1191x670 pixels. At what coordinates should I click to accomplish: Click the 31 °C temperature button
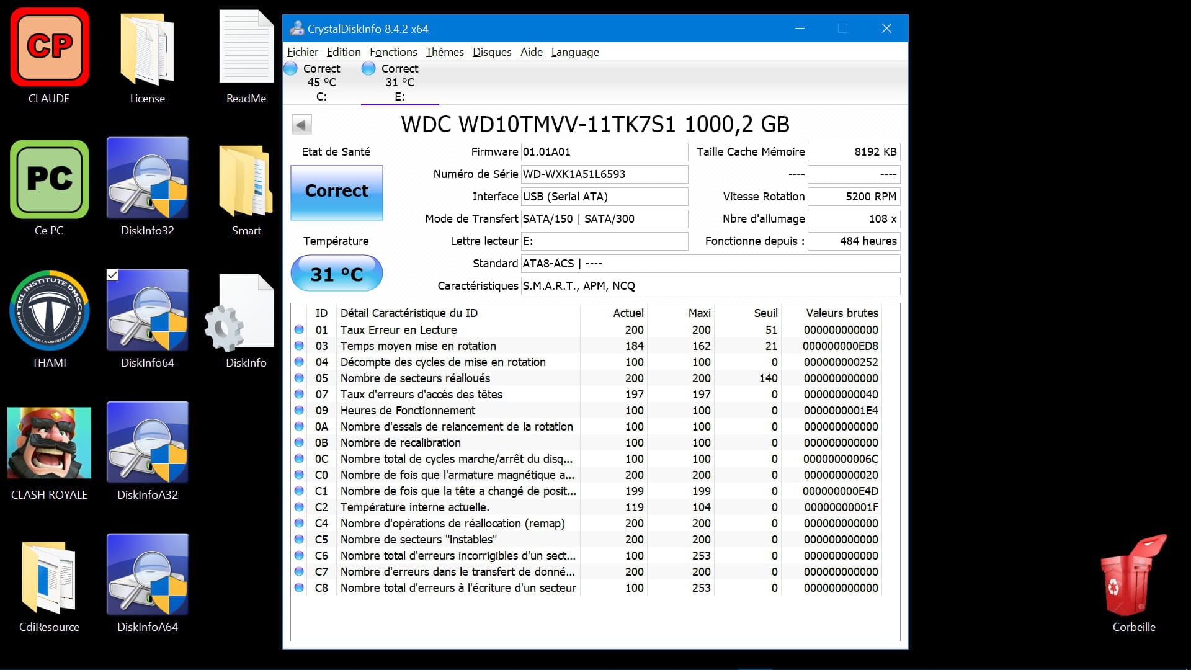336,274
